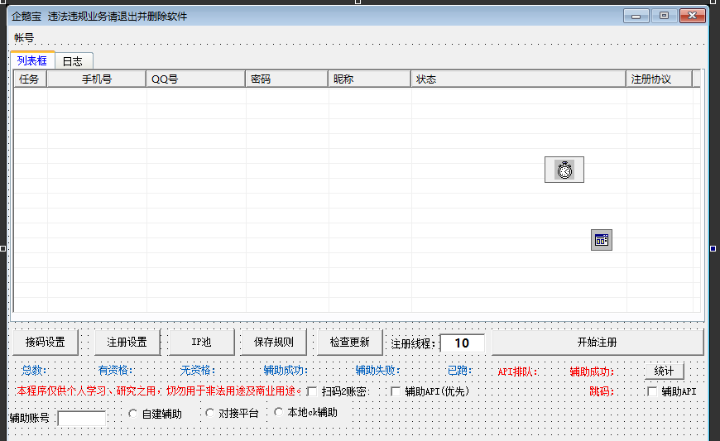Image resolution: width=720 pixels, height=441 pixels.
Task: Click the 注册线程 number input field
Action: (462, 343)
